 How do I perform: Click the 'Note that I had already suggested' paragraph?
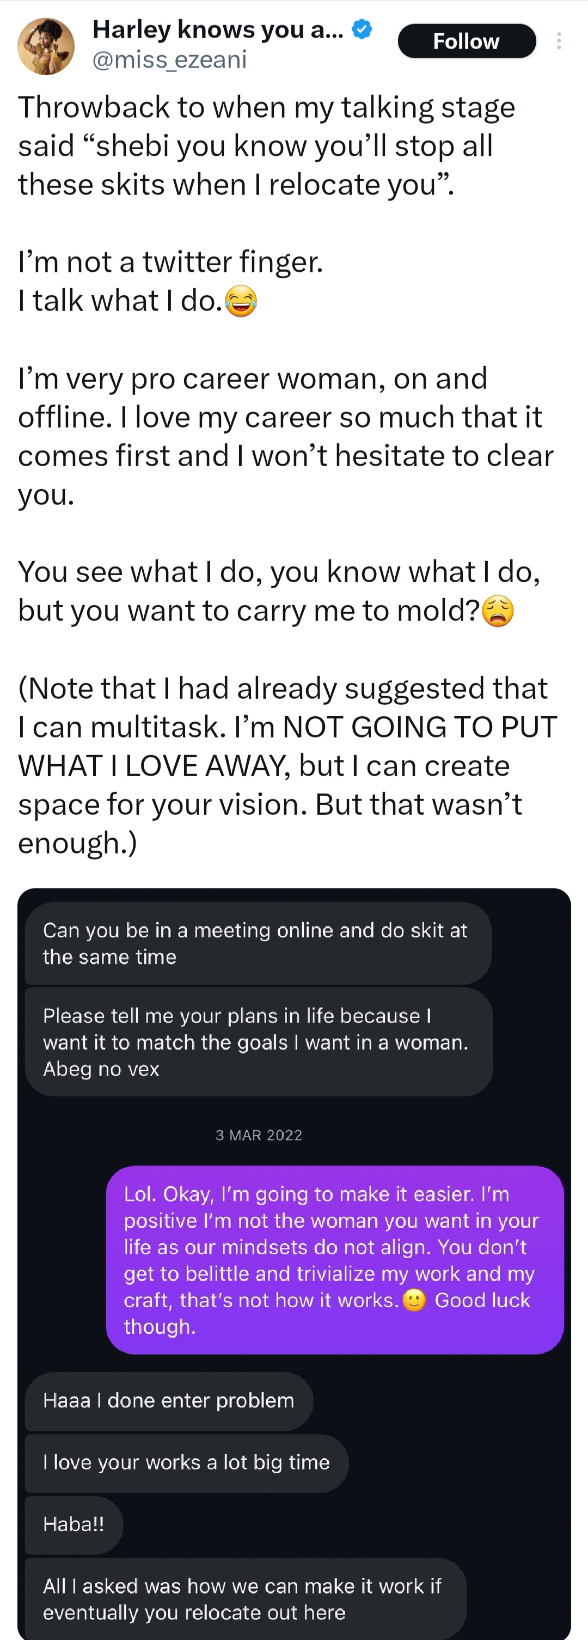(286, 765)
